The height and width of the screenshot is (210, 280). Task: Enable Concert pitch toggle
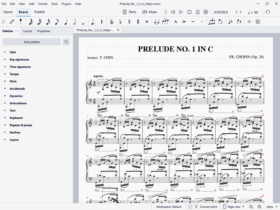click(x=206, y=207)
